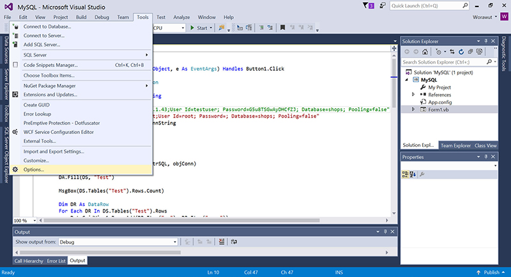Expand the Form1.vb tree node

(413, 110)
